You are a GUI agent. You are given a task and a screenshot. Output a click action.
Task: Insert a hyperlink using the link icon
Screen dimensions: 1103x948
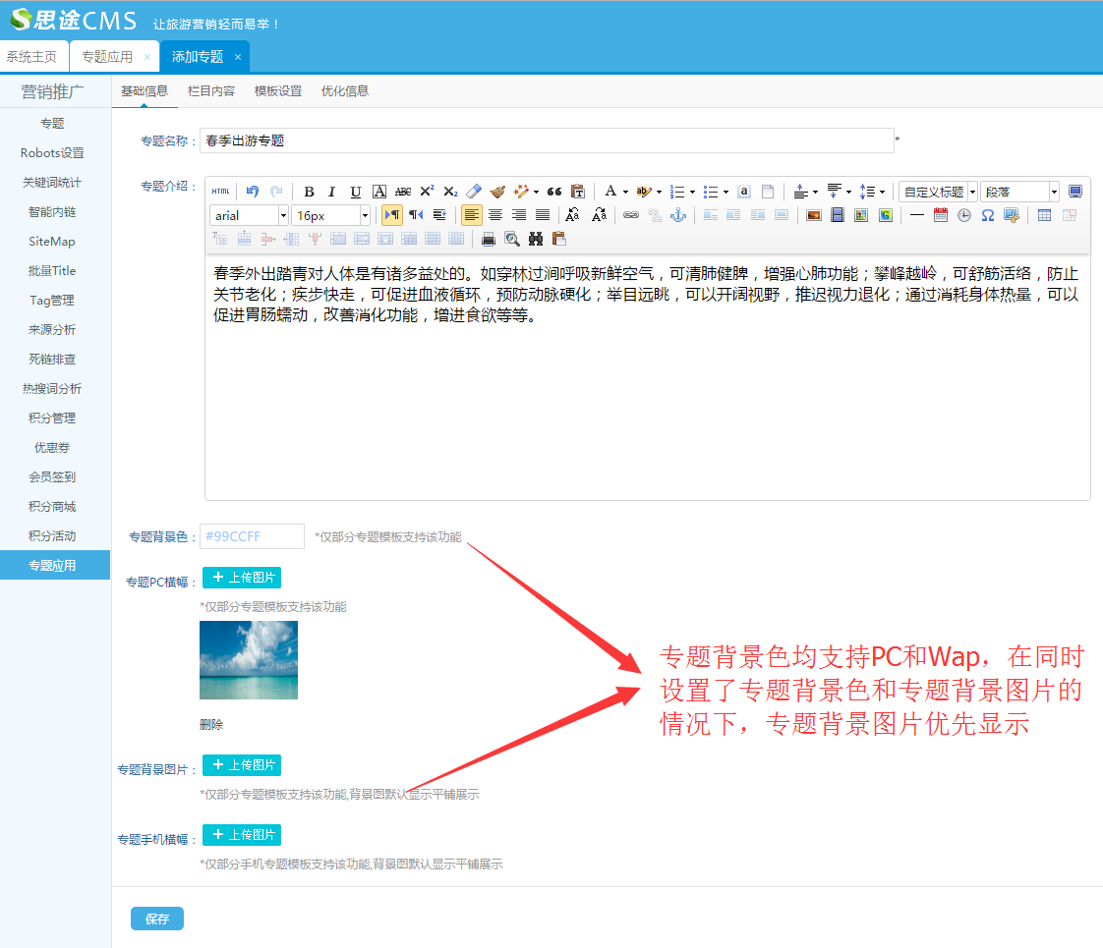[631, 215]
